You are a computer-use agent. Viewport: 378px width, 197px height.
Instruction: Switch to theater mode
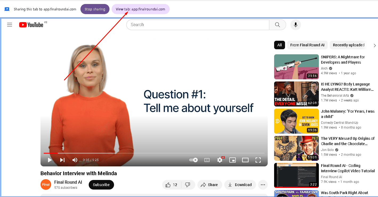pyautogui.click(x=245, y=160)
